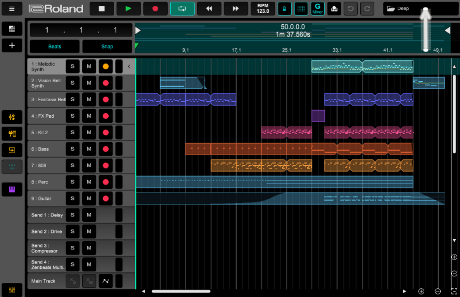Fit timeline to view with the corner icon
Image resolution: width=460 pixels, height=297 pixels.
(454, 291)
